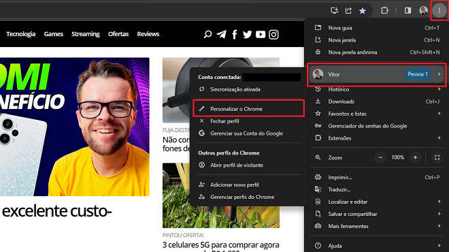Click Abrir perfil de visitante
The image size is (449, 252).
coord(248,165)
